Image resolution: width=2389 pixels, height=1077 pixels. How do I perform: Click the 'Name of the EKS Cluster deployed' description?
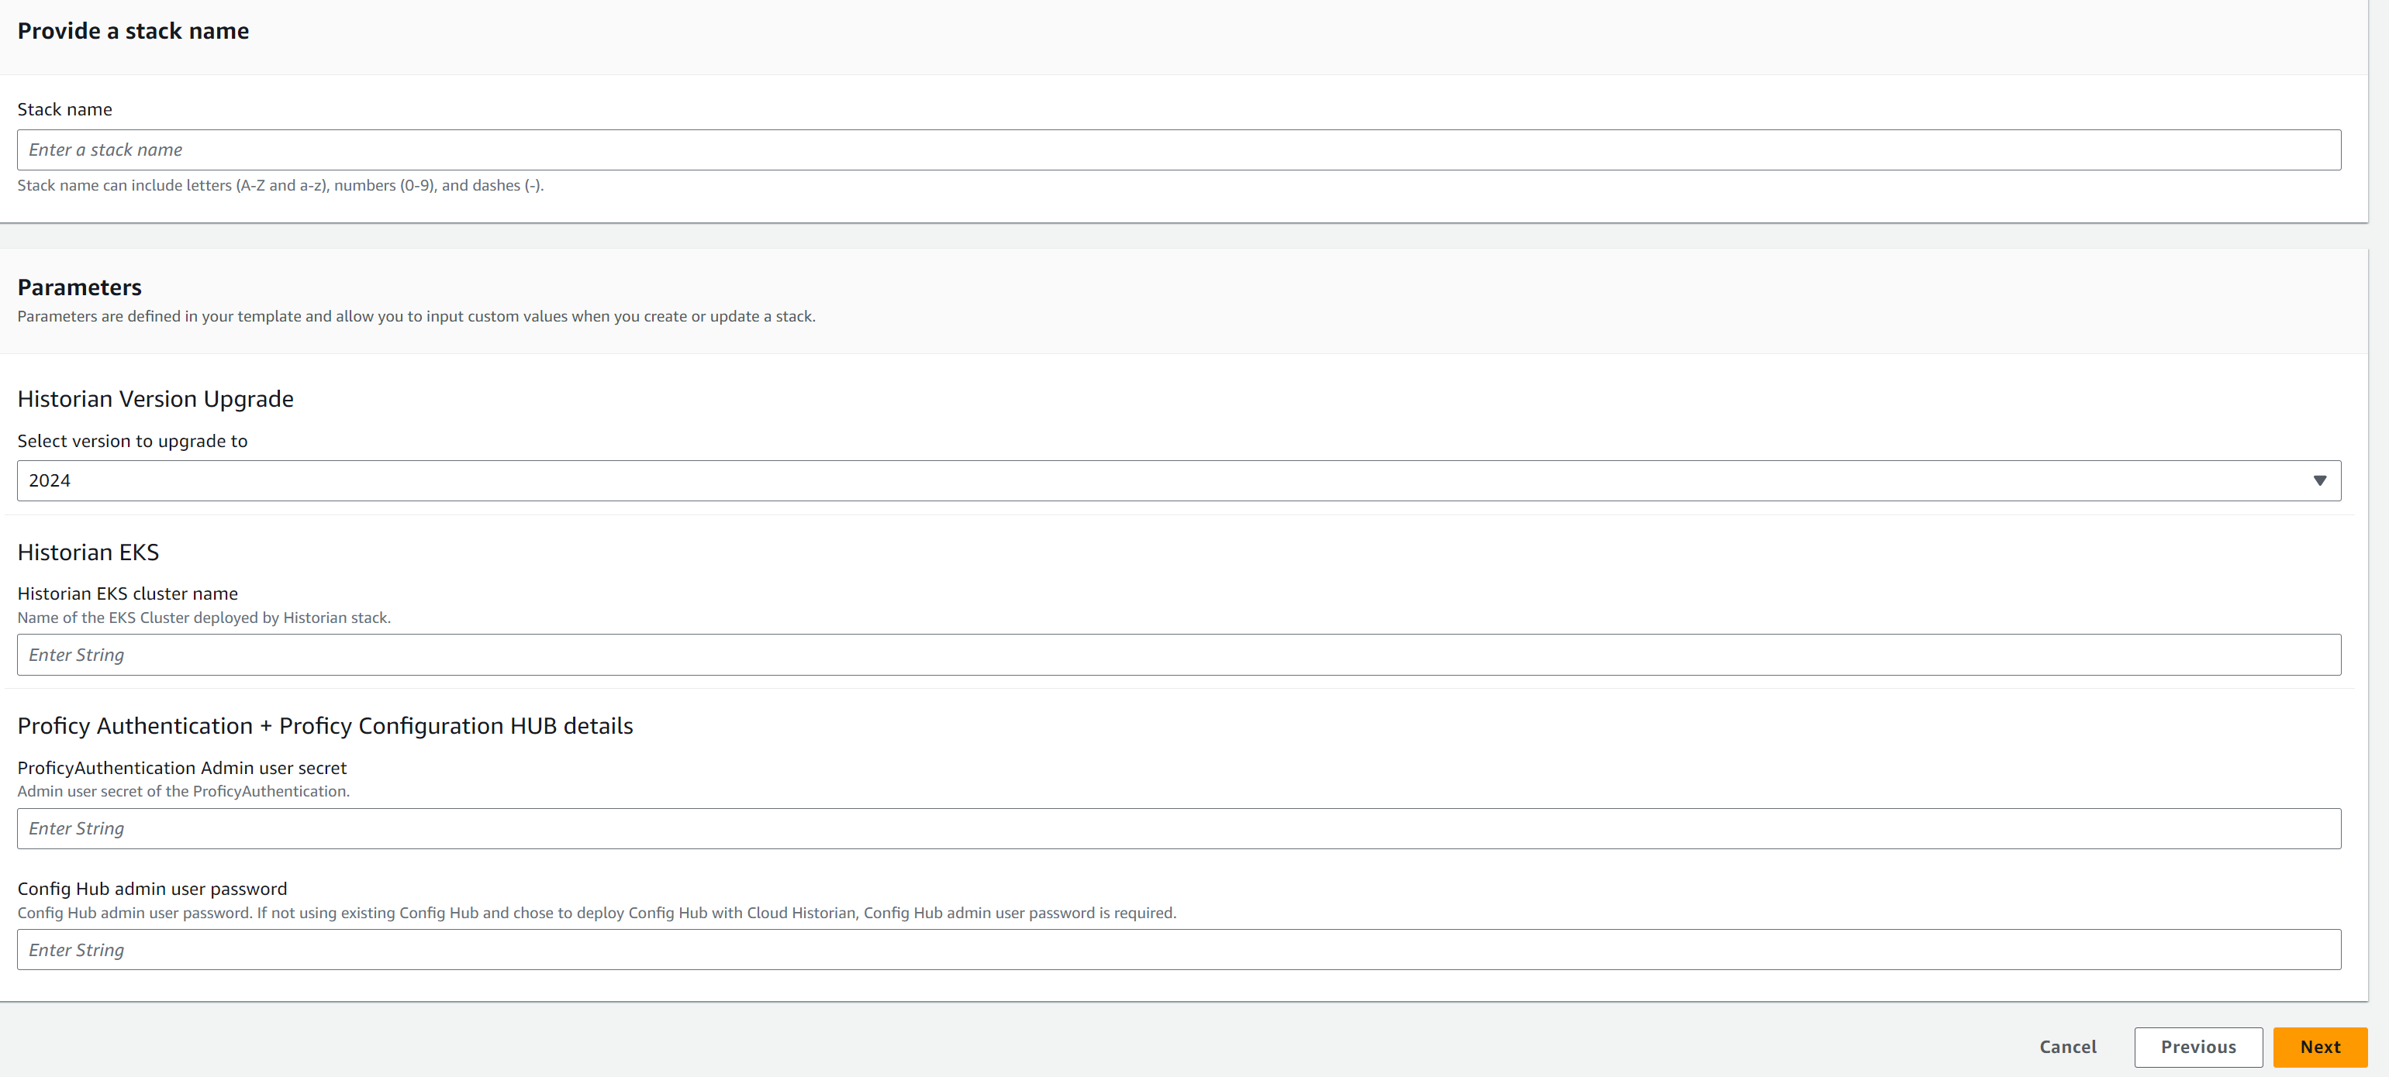click(x=204, y=618)
